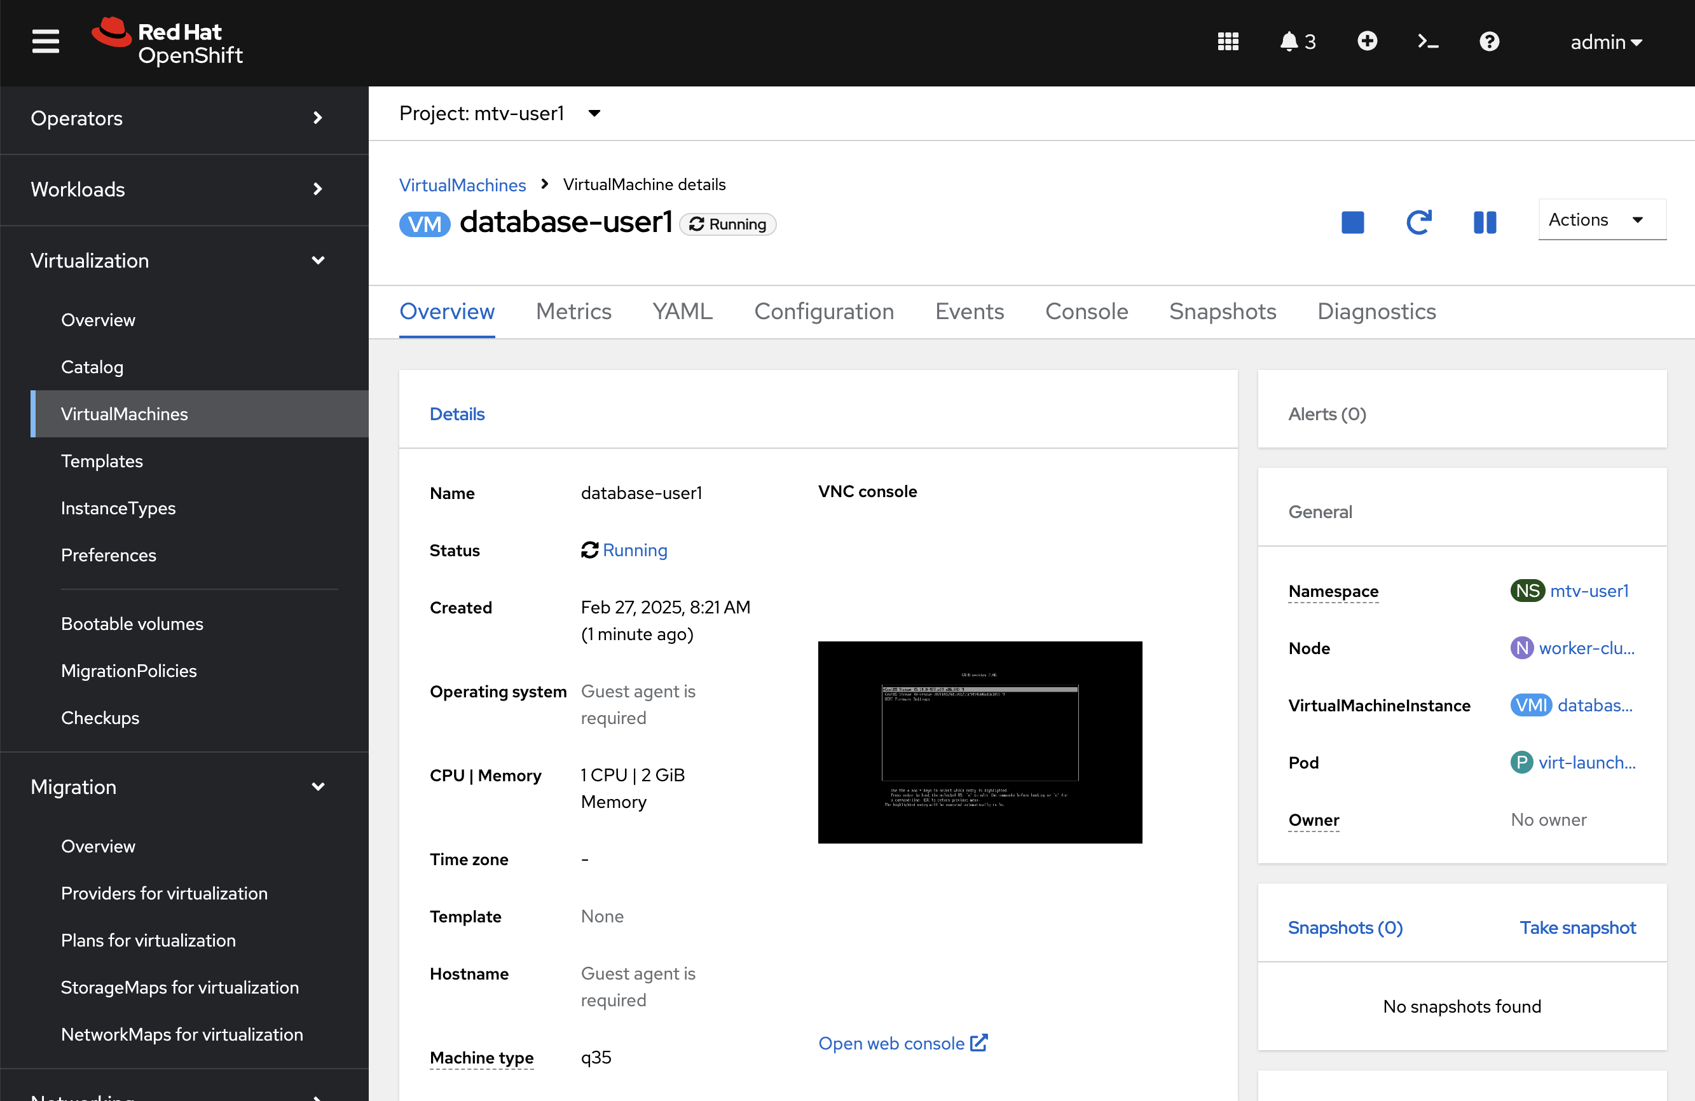Image resolution: width=1695 pixels, height=1101 pixels.
Task: Pause the running VM
Action: point(1485,222)
